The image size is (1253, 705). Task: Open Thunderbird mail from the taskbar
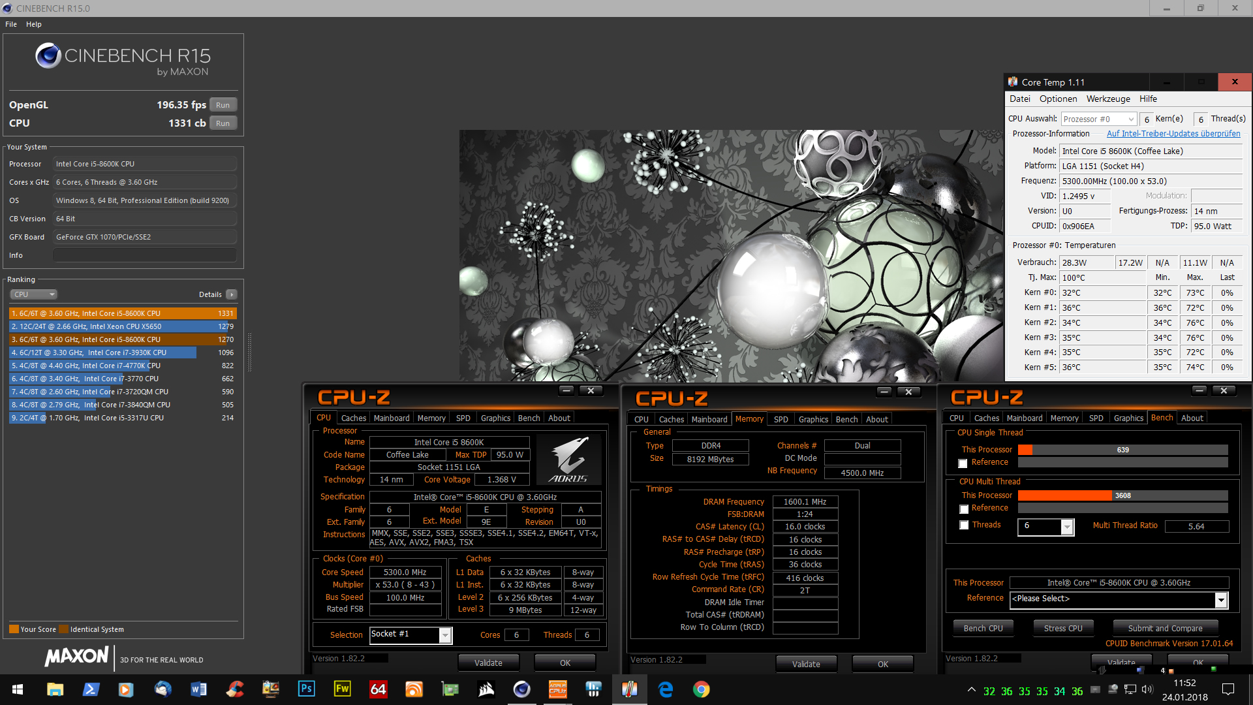(162, 689)
